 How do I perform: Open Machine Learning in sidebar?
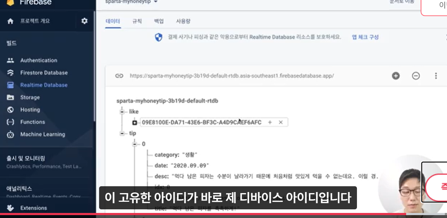coord(43,134)
